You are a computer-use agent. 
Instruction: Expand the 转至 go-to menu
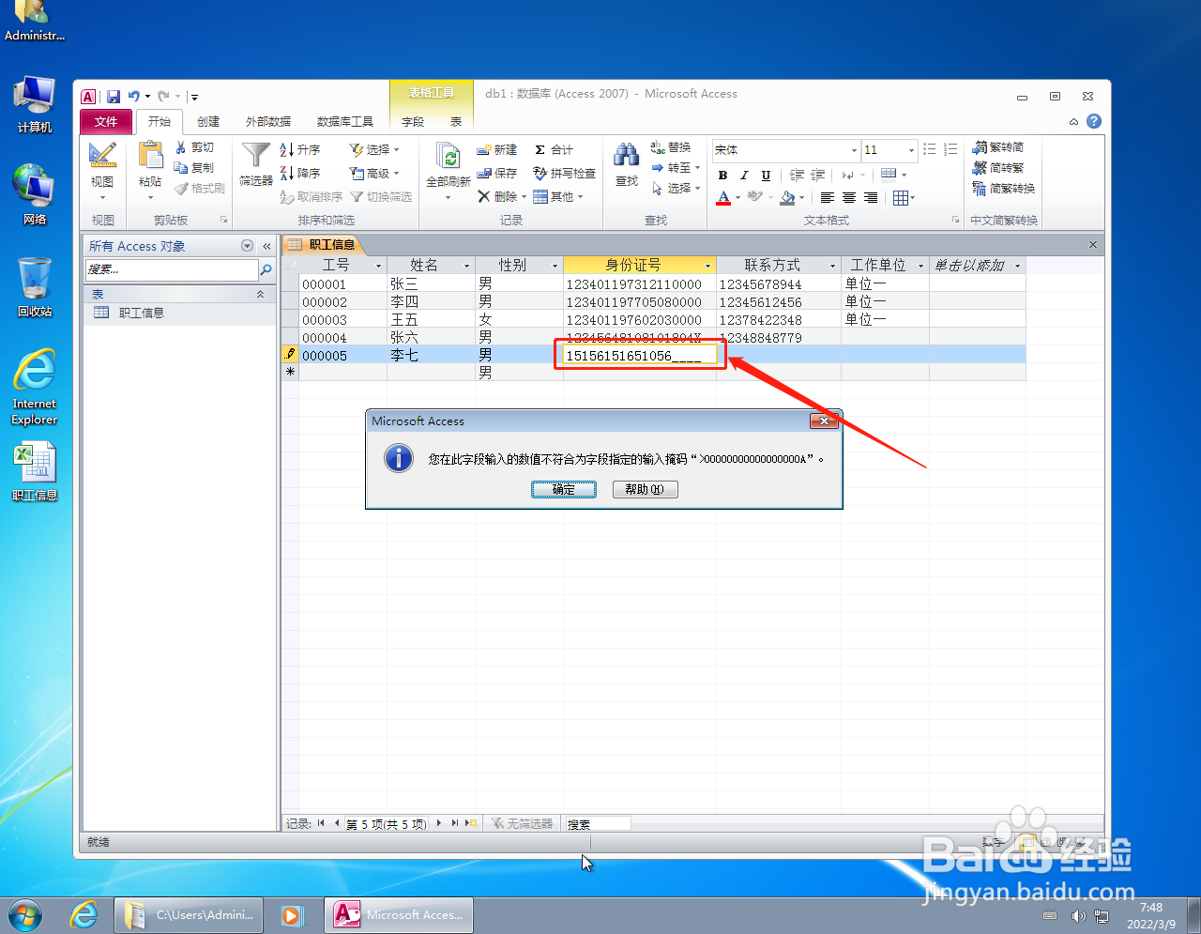pyautogui.click(x=676, y=168)
